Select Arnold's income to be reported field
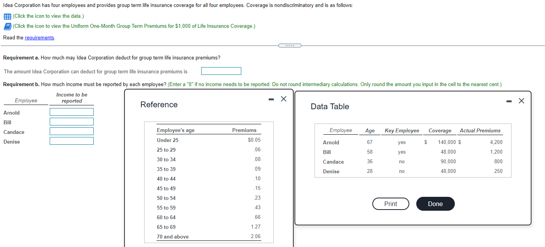 coord(72,112)
